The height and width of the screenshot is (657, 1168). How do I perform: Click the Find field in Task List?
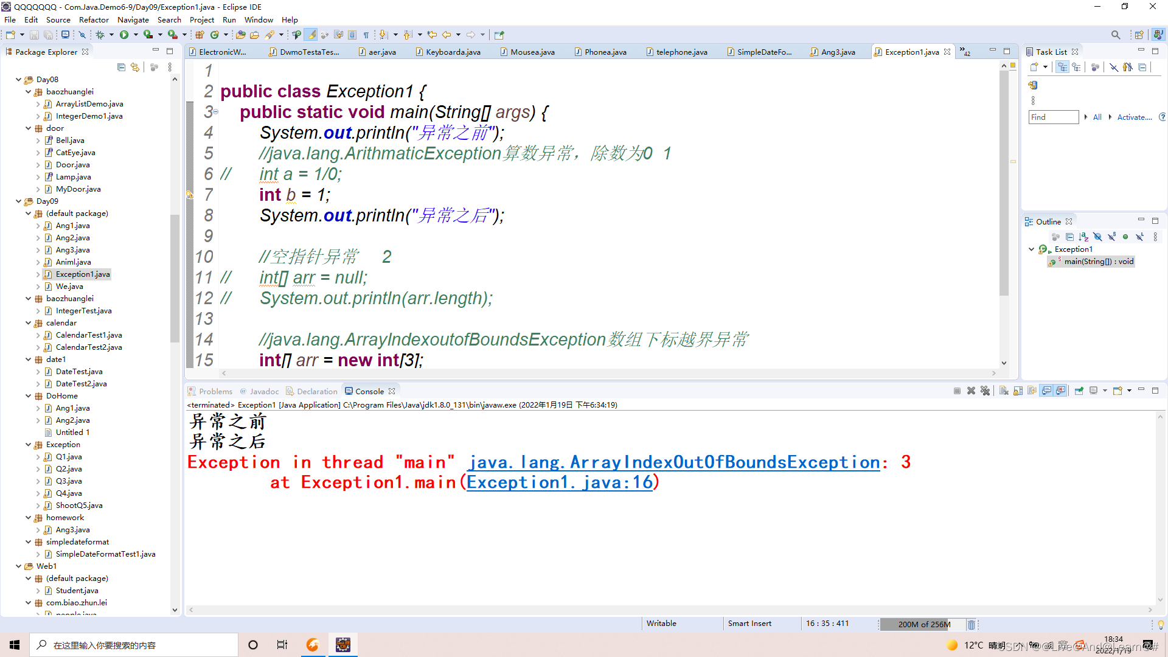(x=1053, y=117)
